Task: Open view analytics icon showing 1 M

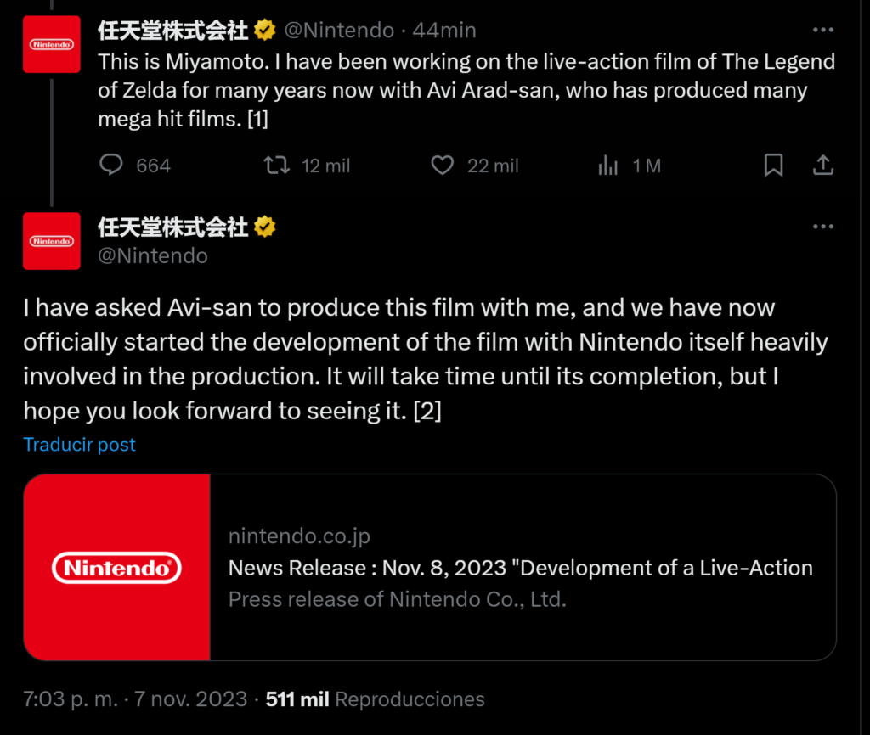Action: [x=608, y=166]
